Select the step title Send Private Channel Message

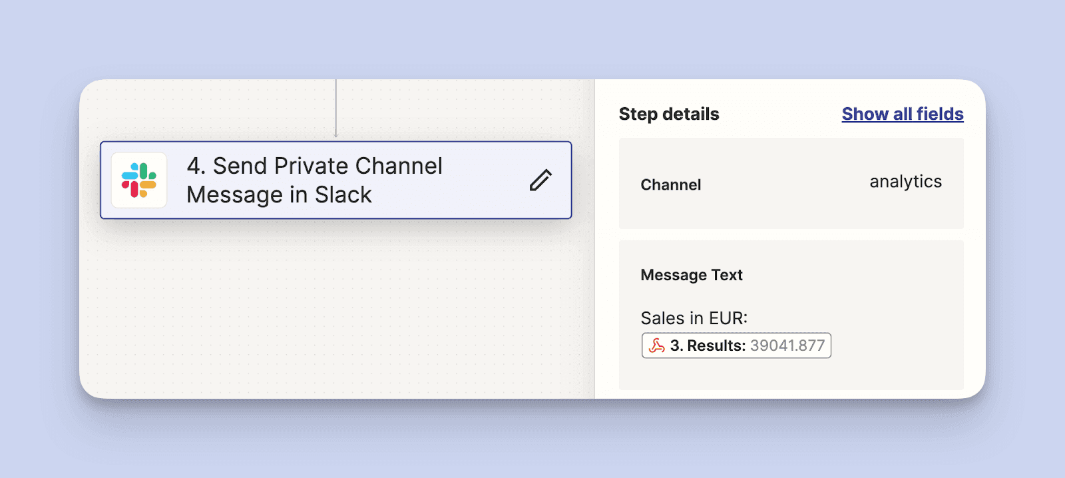(x=314, y=180)
